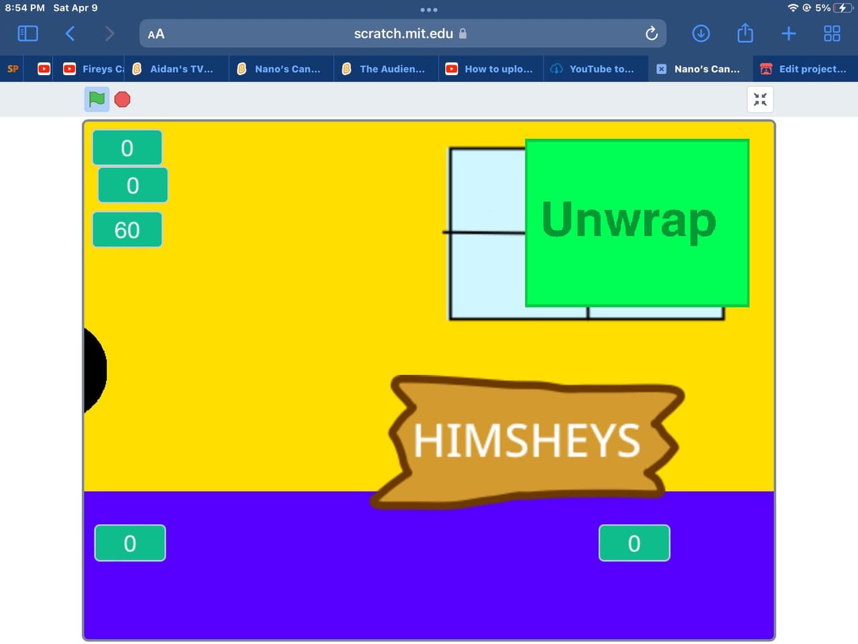
Task: Switch to The Audien... tab
Action: coord(386,69)
